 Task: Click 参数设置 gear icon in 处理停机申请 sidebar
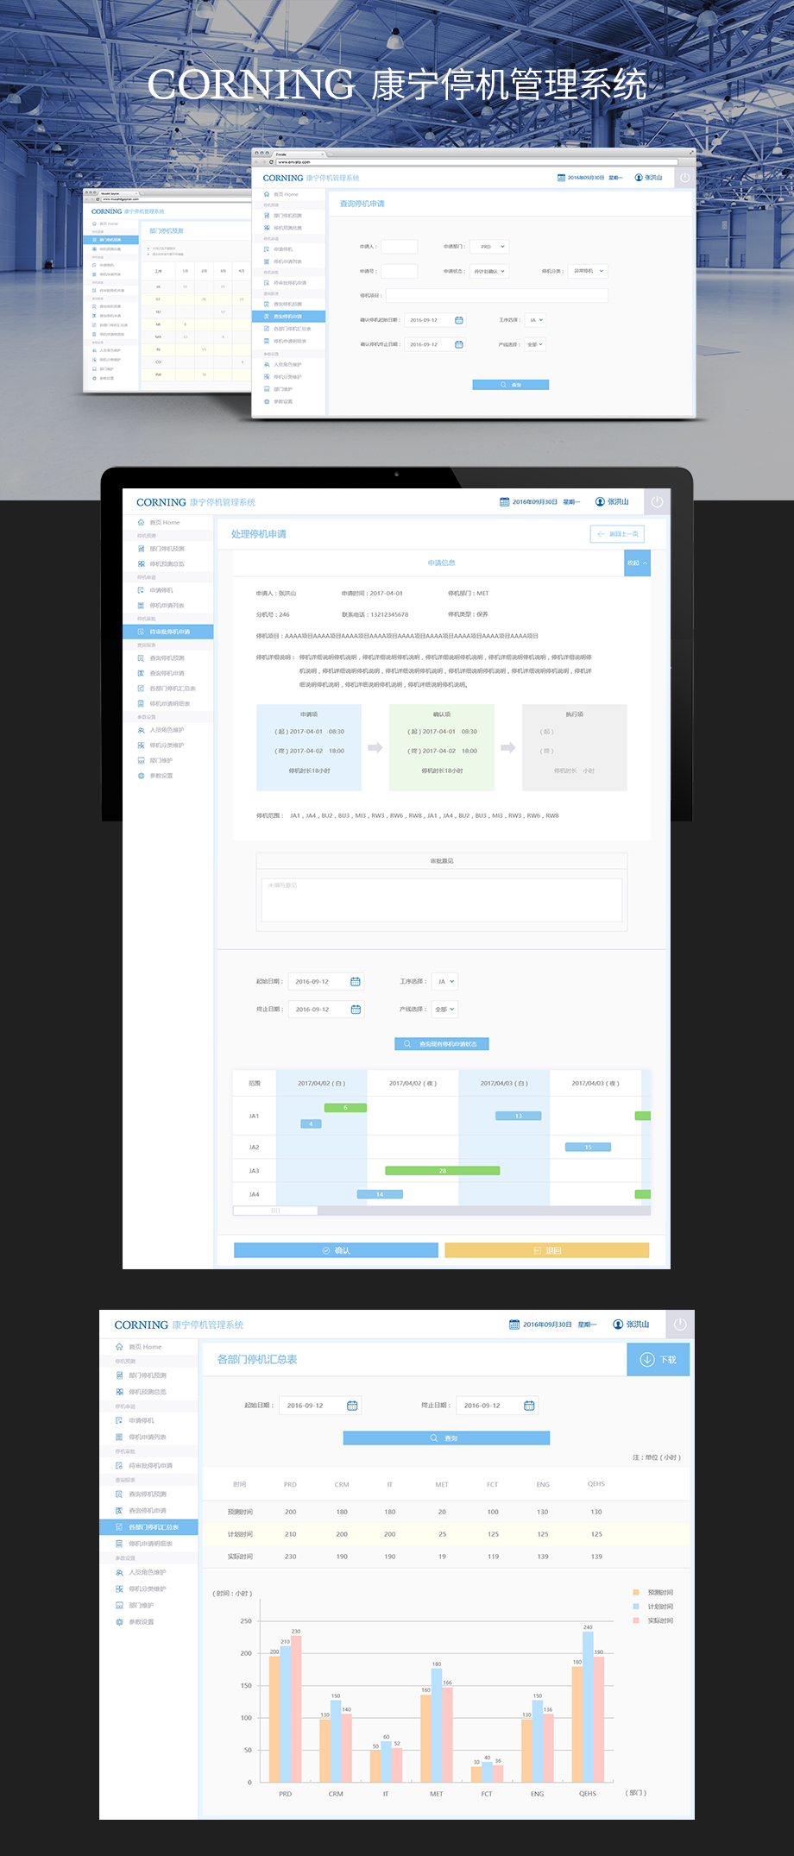[x=142, y=776]
